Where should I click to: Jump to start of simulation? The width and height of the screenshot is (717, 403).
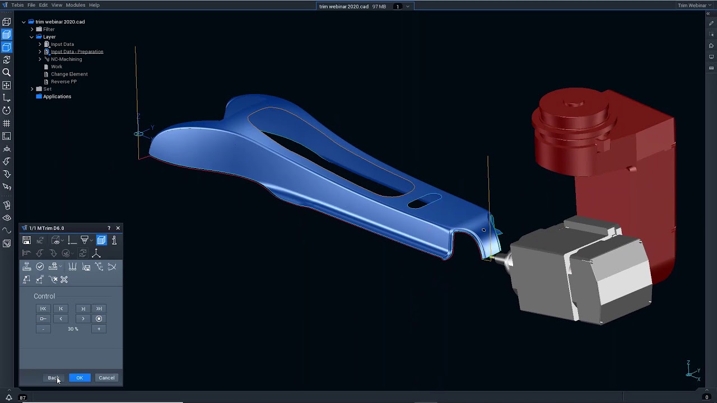(x=43, y=308)
